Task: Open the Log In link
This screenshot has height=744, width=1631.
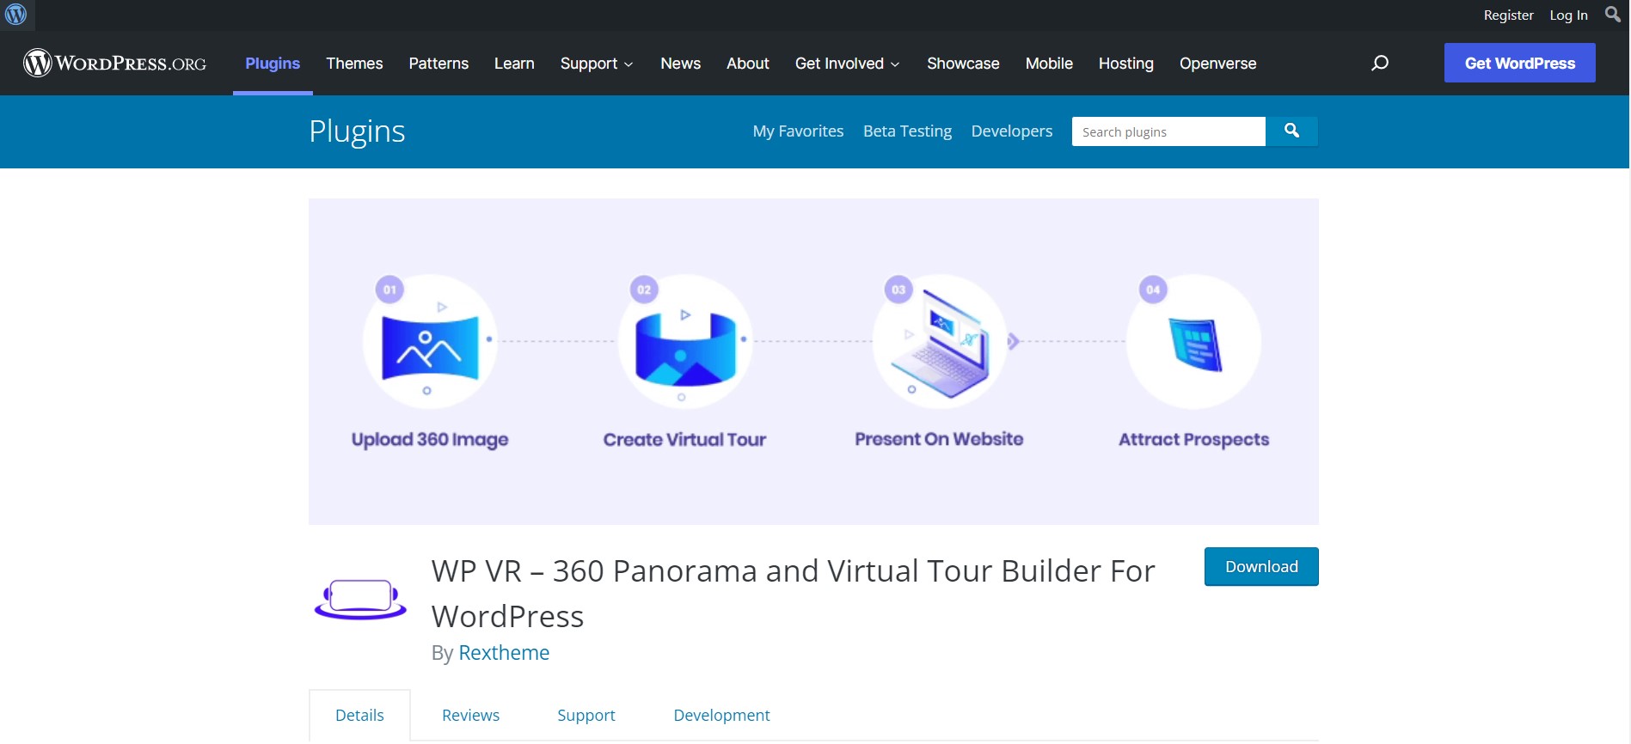Action: pos(1568,15)
